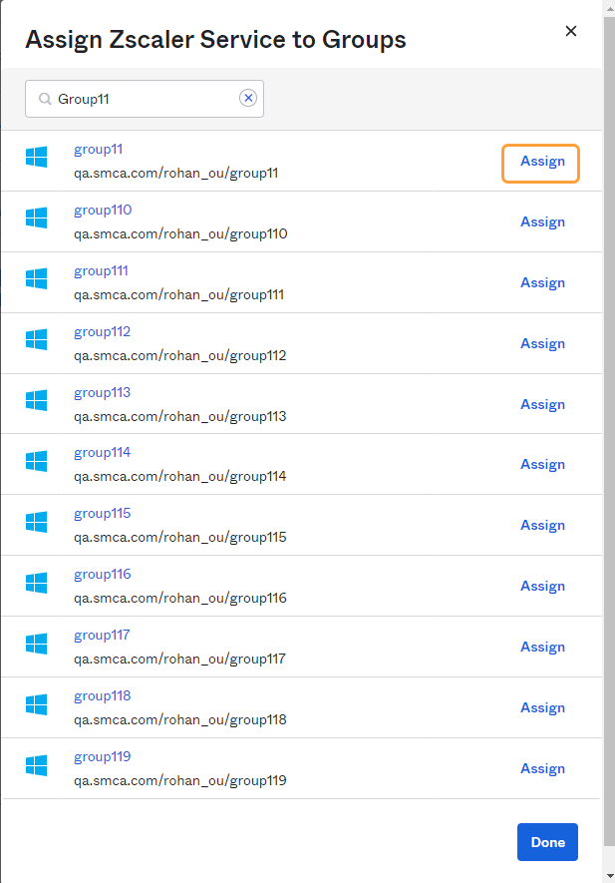Assign the app to group118
615x883 pixels.
click(x=542, y=707)
